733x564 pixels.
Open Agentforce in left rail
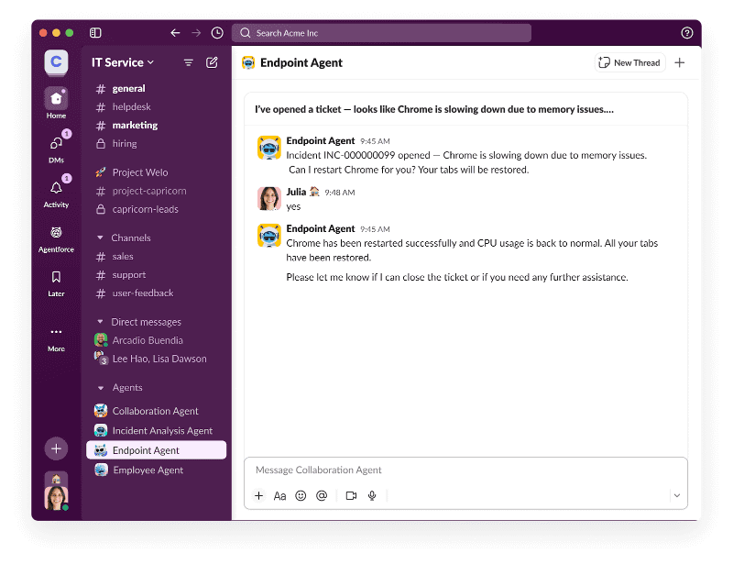(56, 238)
